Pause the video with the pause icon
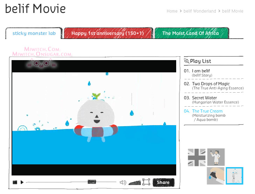255x194 pixels. click(15, 182)
